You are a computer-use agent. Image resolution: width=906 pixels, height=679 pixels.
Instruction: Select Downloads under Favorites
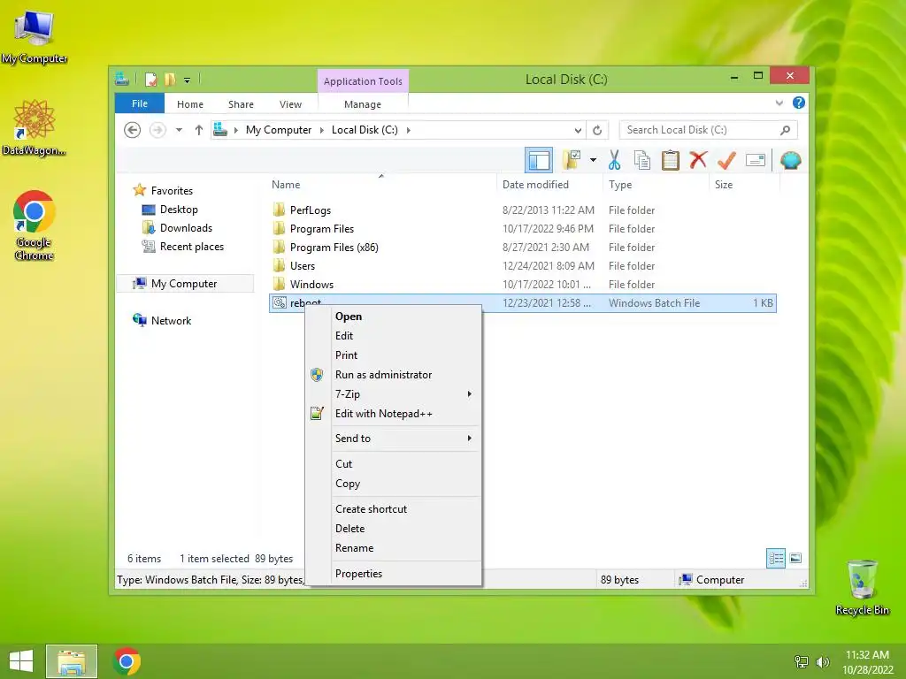(x=177, y=228)
